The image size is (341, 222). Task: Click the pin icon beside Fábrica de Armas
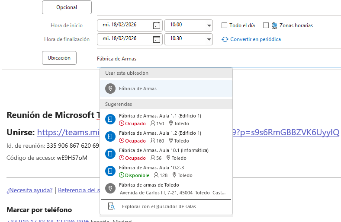(x=110, y=89)
